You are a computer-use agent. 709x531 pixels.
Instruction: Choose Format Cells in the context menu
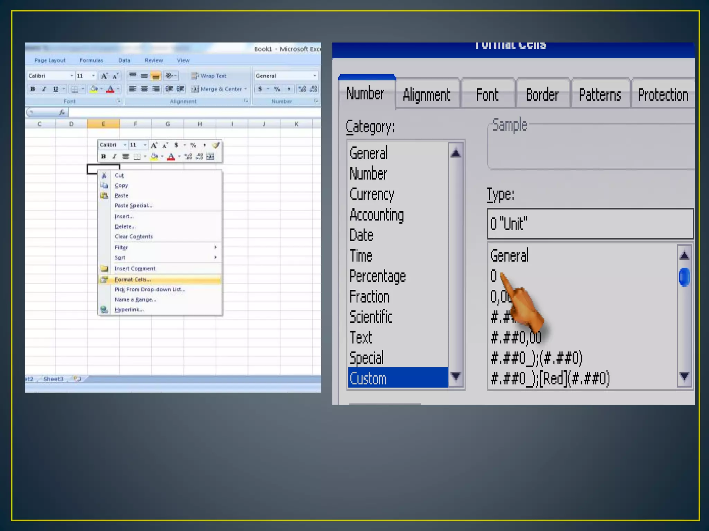coord(133,279)
